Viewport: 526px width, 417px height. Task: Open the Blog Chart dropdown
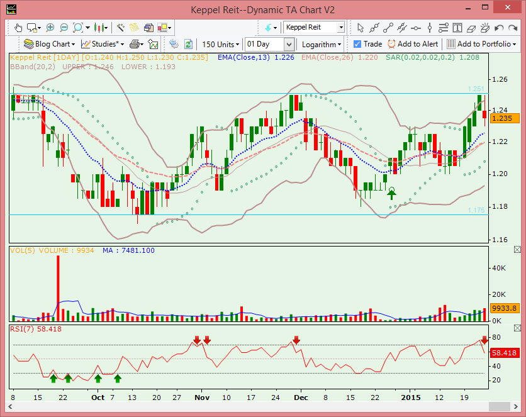click(x=49, y=44)
